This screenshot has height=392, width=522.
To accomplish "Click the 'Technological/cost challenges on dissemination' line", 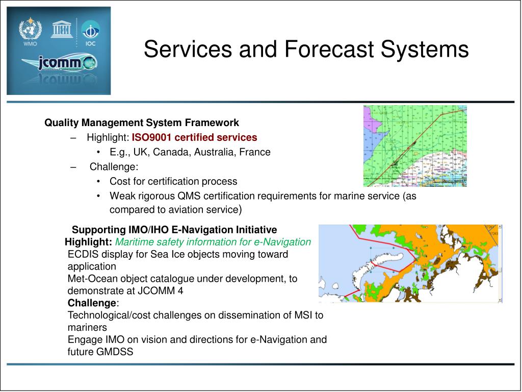I will [195, 315].
